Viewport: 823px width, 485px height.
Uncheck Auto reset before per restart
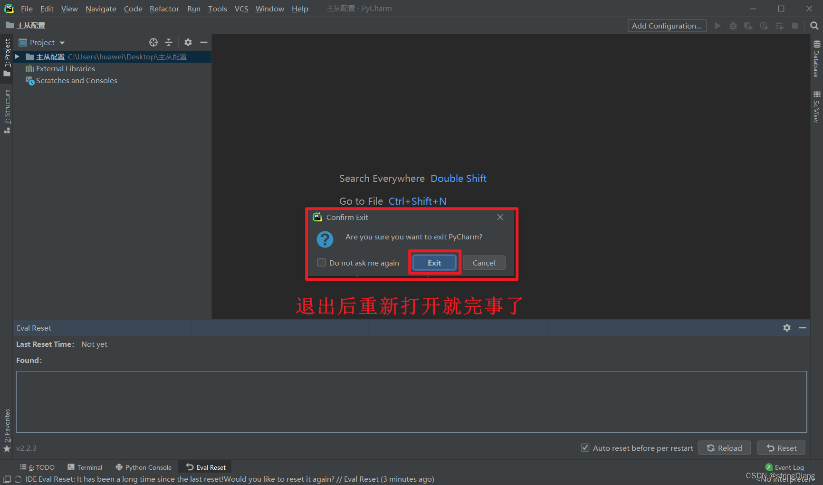coord(585,447)
